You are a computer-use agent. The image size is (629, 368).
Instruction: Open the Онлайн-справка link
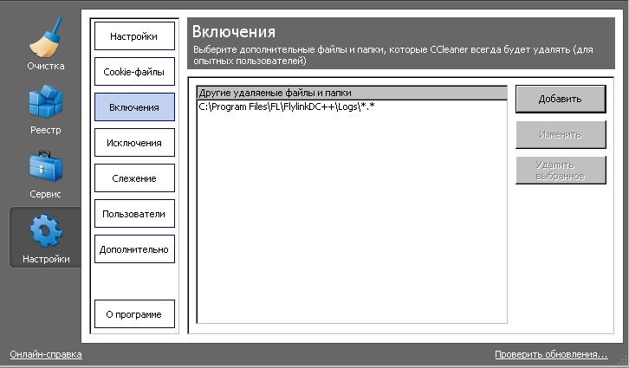click(x=45, y=355)
